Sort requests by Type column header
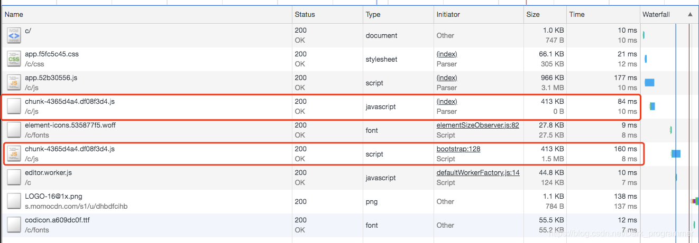The height and width of the screenshot is (243, 699). [x=398, y=15]
